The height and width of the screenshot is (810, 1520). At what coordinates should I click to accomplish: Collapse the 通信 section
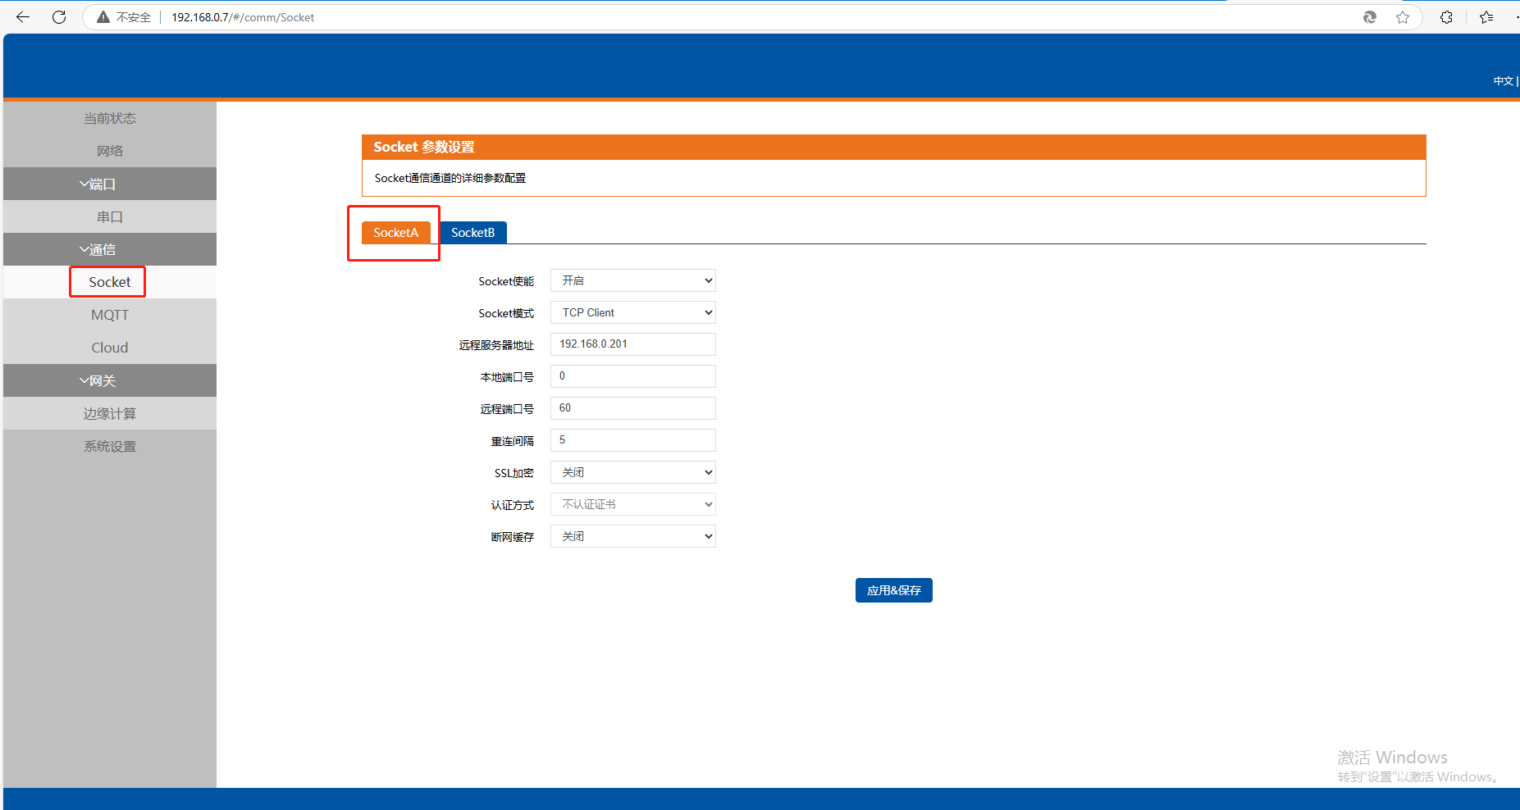[x=110, y=249]
